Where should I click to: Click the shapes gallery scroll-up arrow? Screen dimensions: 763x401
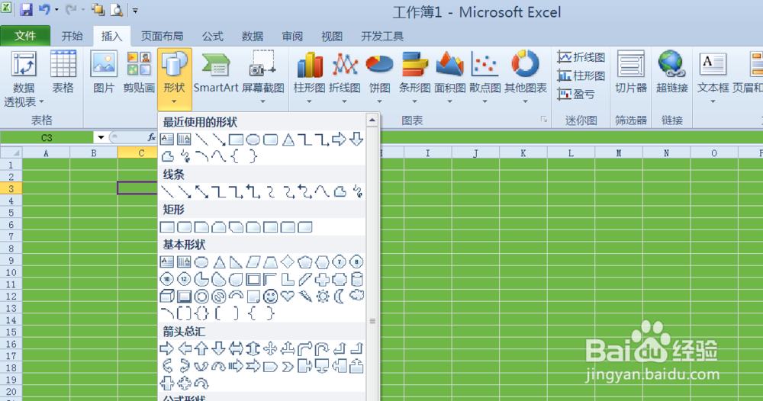coord(372,120)
